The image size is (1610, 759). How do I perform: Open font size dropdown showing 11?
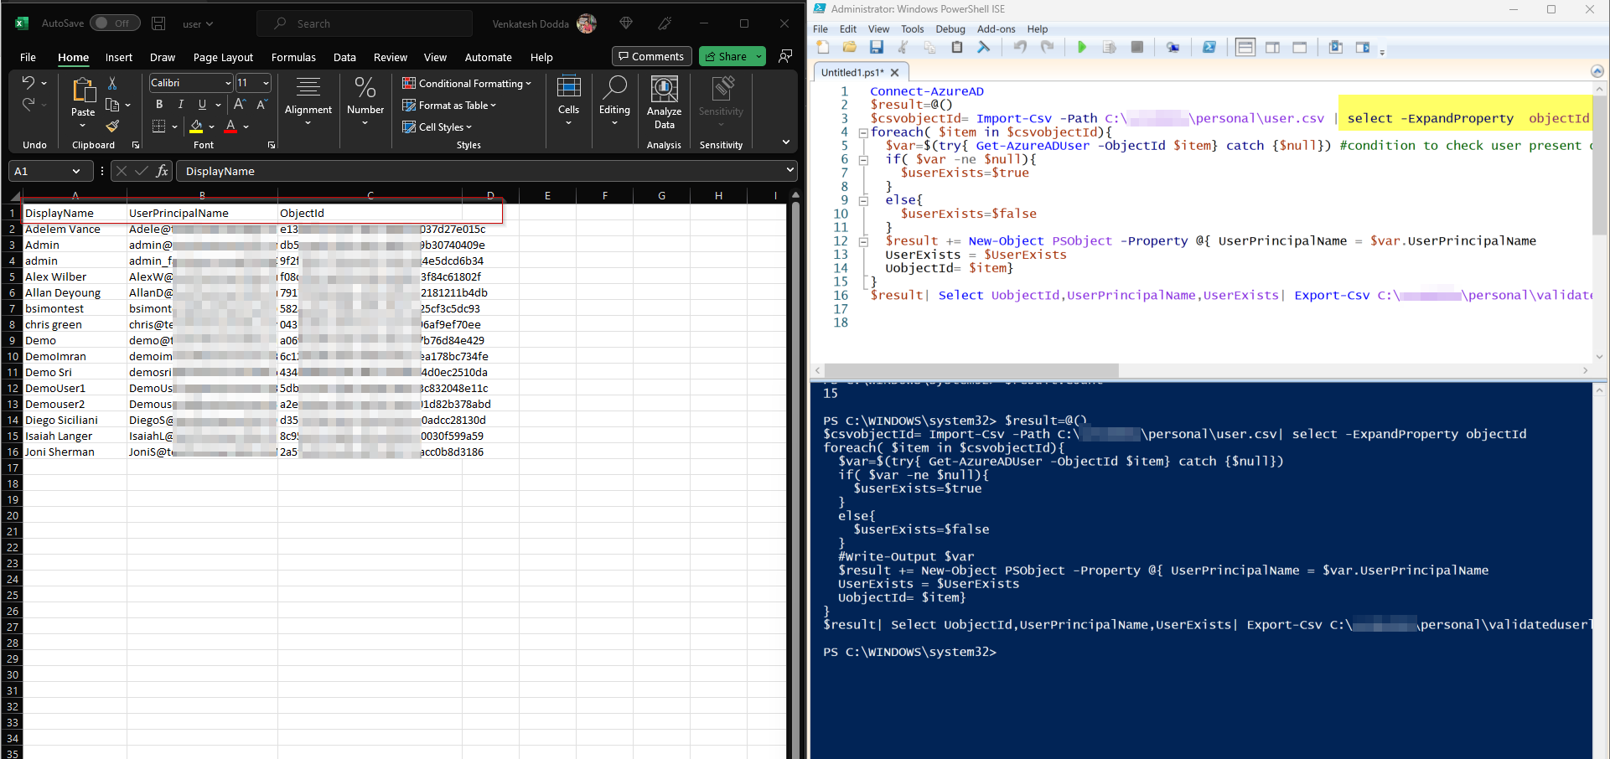click(266, 83)
